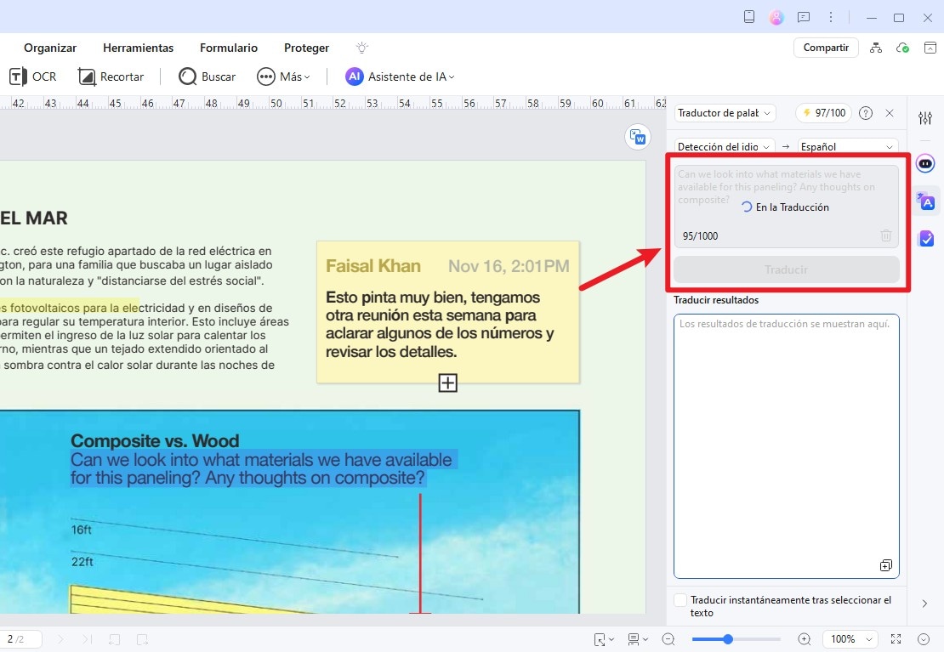Click the copy results icon
This screenshot has width=944, height=652.
[885, 565]
